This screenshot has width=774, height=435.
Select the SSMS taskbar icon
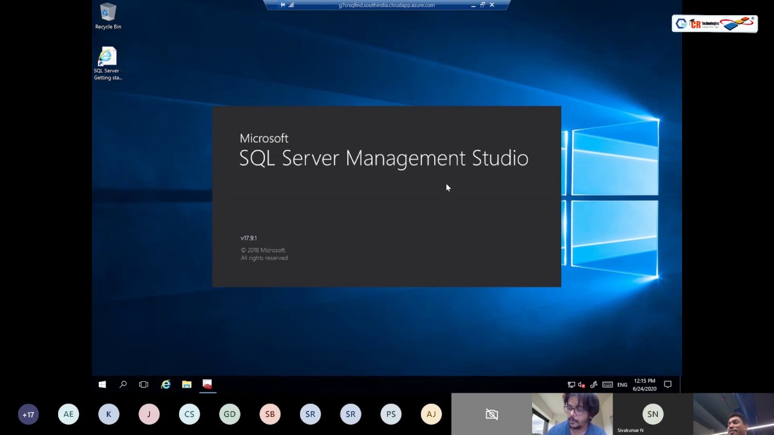207,384
